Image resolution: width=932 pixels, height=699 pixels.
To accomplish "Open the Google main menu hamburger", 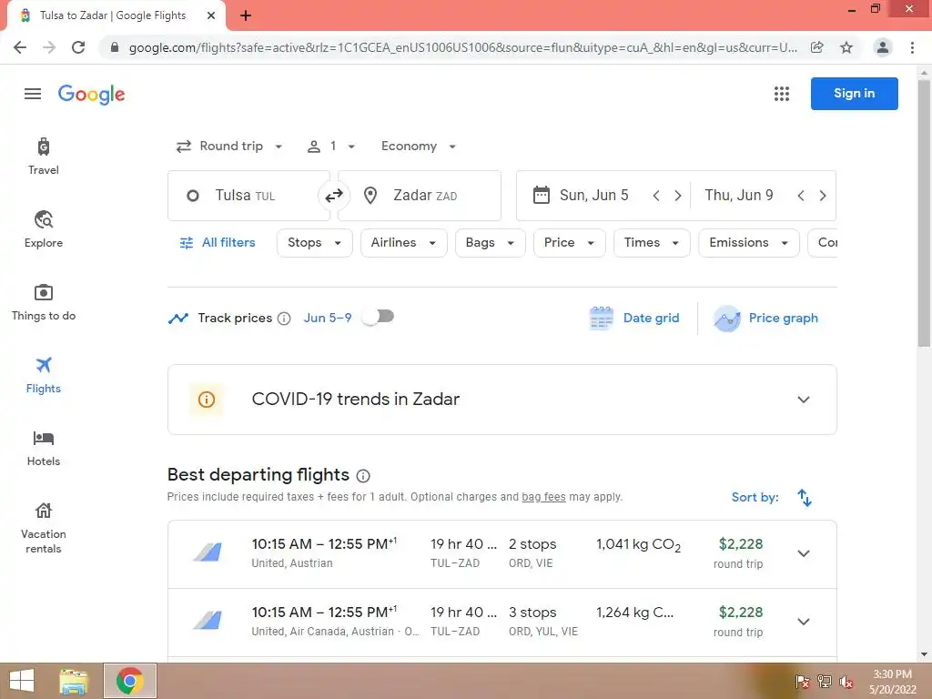I will [x=33, y=94].
